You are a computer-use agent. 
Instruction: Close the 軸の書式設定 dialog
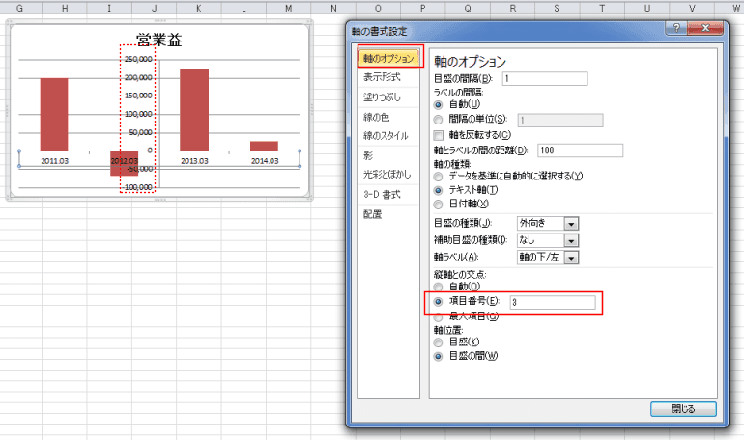(x=705, y=28)
